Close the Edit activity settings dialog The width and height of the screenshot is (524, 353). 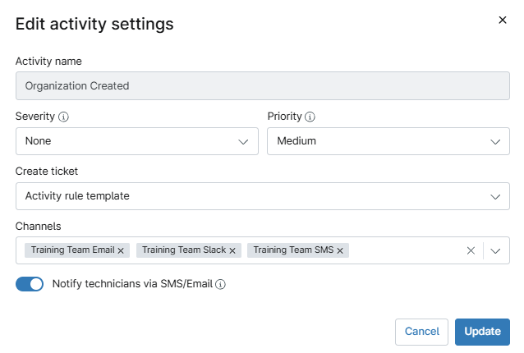click(503, 21)
